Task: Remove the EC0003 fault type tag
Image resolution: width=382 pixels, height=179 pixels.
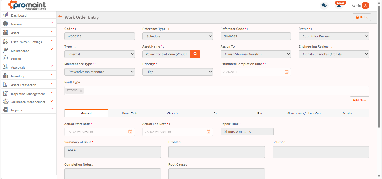Action: pos(81,91)
